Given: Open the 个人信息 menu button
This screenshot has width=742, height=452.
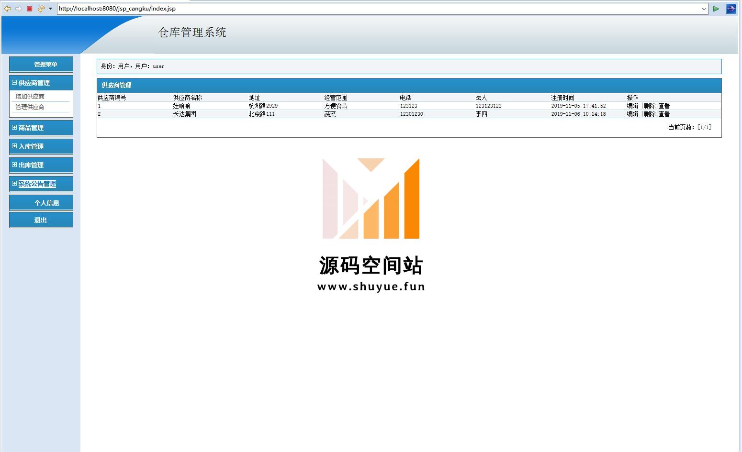Looking at the screenshot, I should pos(41,203).
